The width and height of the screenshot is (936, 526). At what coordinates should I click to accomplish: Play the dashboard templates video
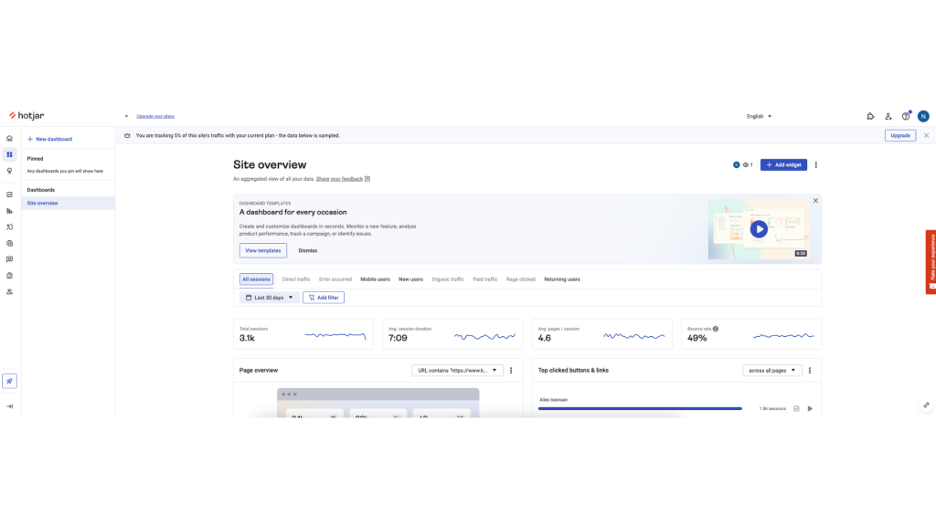[759, 229]
